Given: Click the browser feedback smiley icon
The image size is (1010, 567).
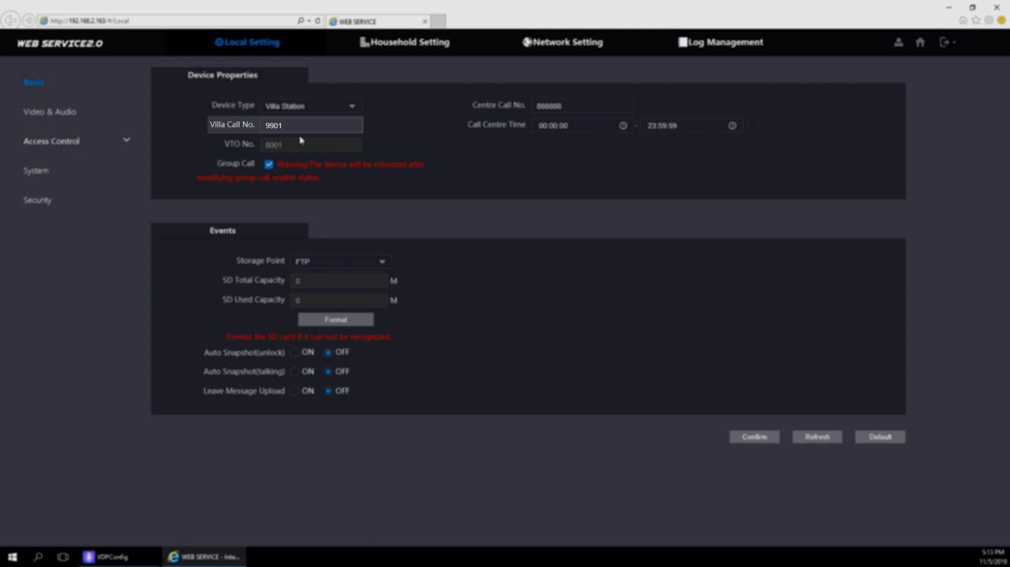Looking at the screenshot, I should (x=1002, y=20).
